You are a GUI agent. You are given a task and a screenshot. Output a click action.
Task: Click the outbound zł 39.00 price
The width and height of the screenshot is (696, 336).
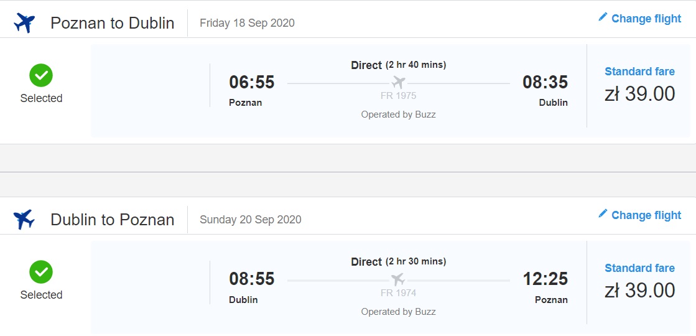(x=639, y=94)
